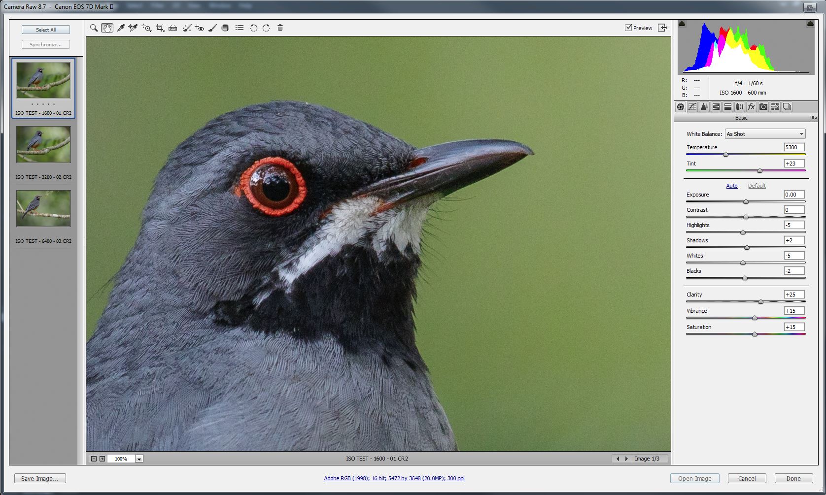Toggle the shadow clipping warning on the histogram

click(681, 23)
